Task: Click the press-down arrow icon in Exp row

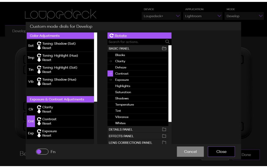Action: 39,135
